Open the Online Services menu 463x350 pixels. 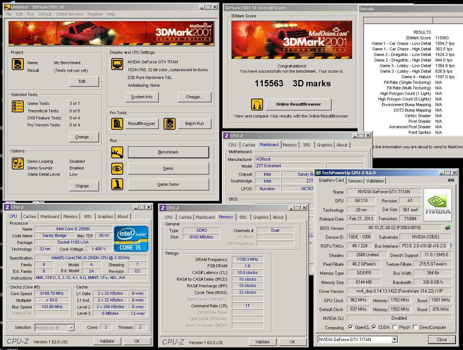(70, 14)
